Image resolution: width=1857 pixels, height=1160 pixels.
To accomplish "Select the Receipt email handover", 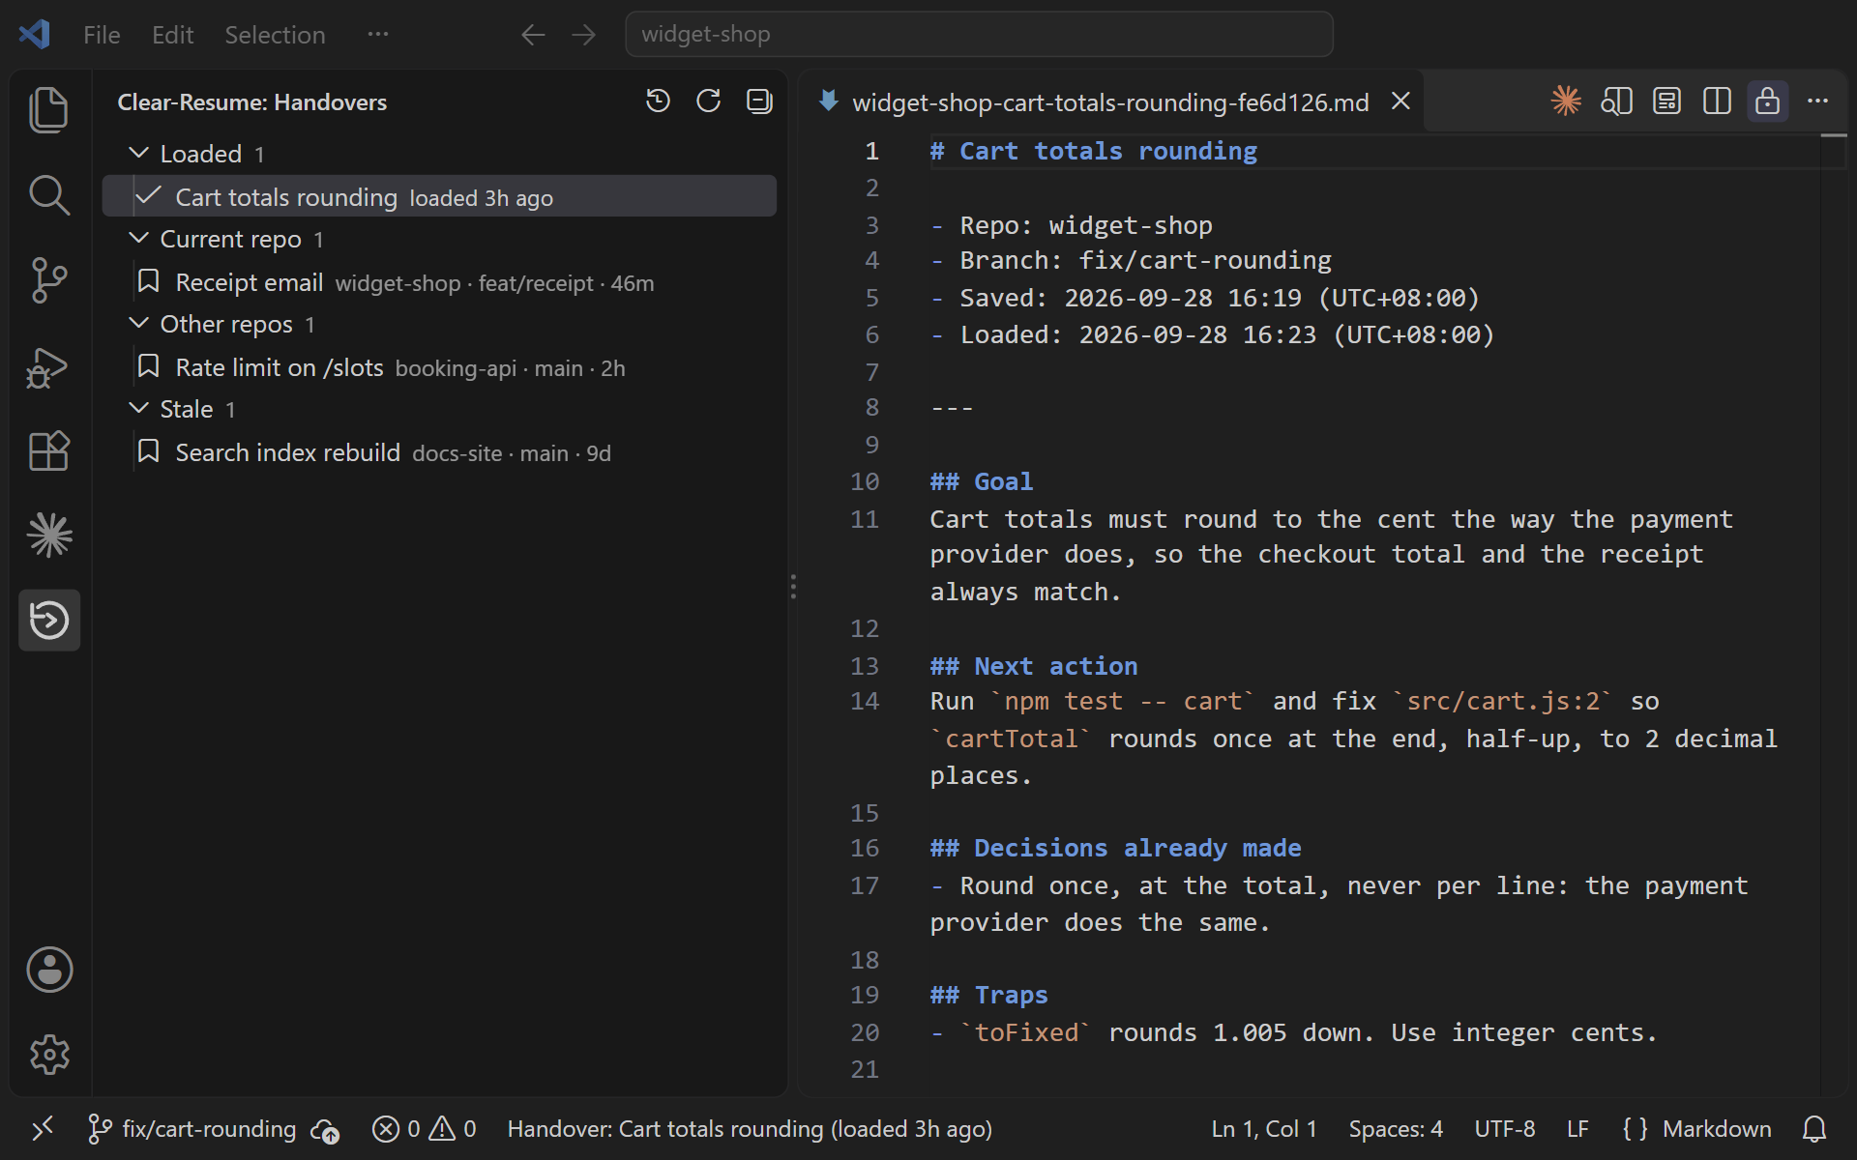I will pyautogui.click(x=439, y=282).
